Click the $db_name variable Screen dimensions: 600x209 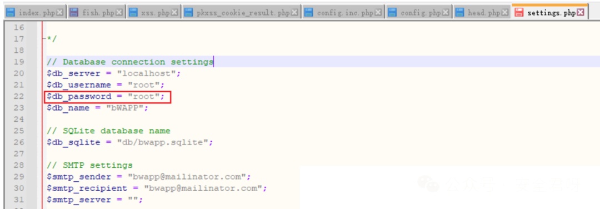tap(68, 108)
